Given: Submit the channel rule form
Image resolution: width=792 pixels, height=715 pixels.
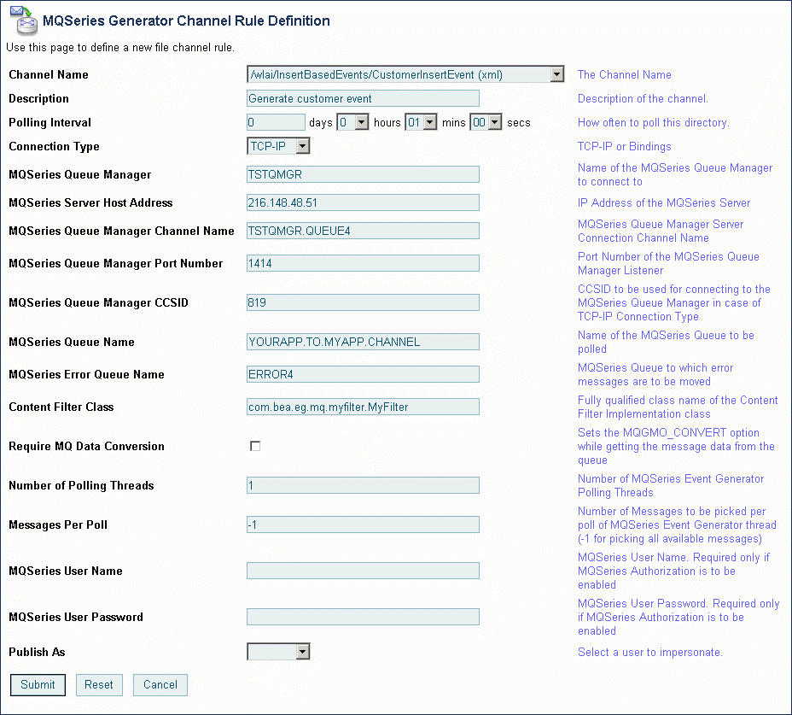Looking at the screenshot, I should (x=38, y=684).
